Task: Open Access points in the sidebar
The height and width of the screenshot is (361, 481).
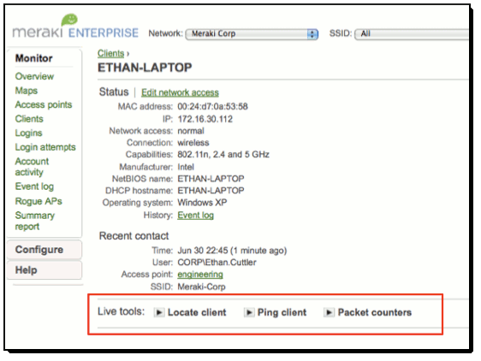Action: click(x=44, y=104)
